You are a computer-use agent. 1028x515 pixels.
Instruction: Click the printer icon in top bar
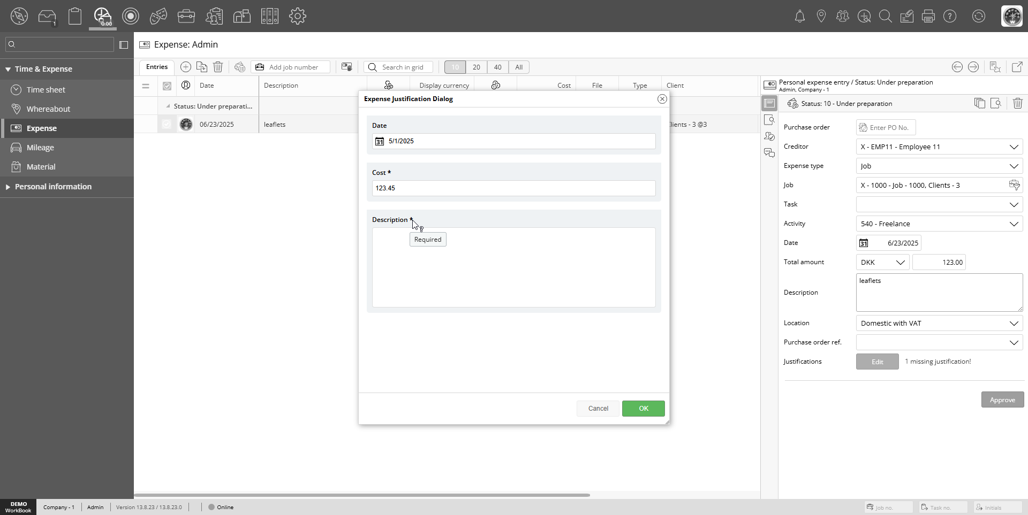(x=928, y=16)
